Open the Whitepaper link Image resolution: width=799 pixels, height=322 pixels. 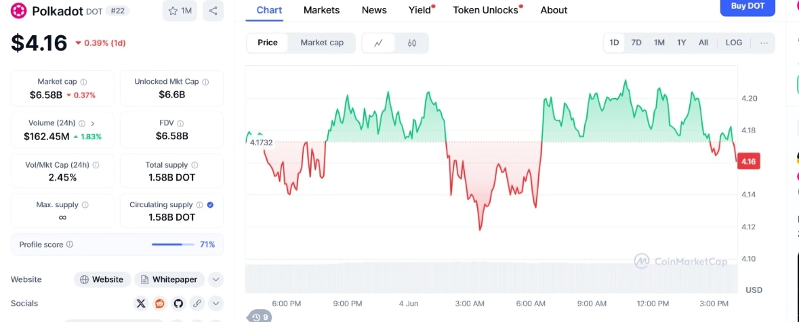pyautogui.click(x=169, y=279)
